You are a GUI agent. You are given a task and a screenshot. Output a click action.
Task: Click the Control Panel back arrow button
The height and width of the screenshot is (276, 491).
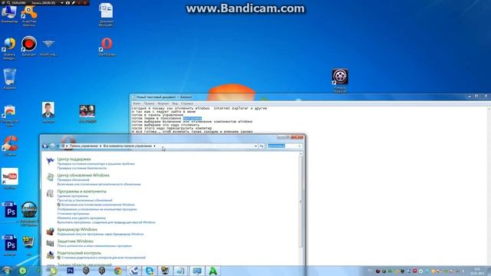coord(45,146)
